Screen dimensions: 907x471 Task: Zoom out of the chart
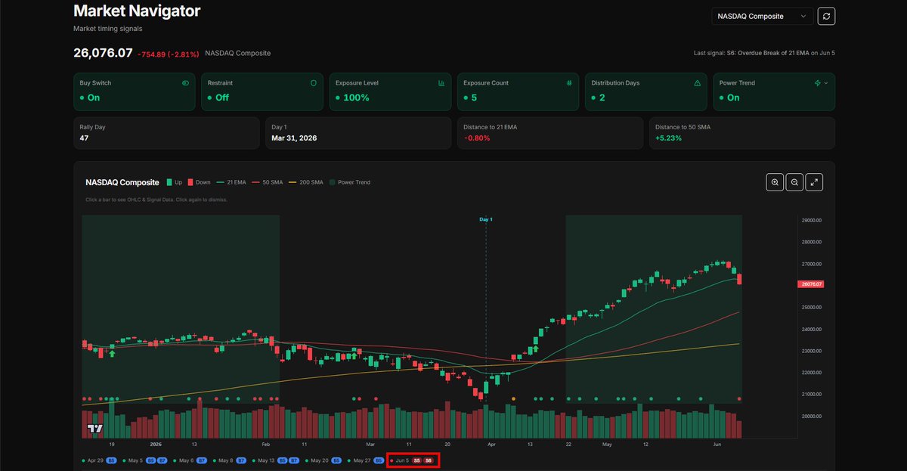(794, 181)
